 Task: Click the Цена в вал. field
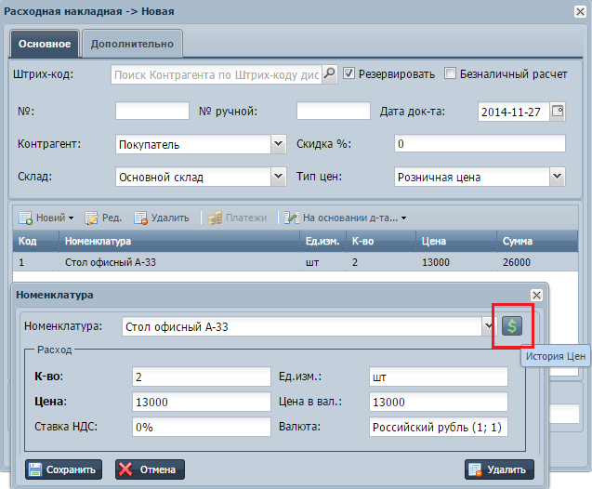(439, 402)
